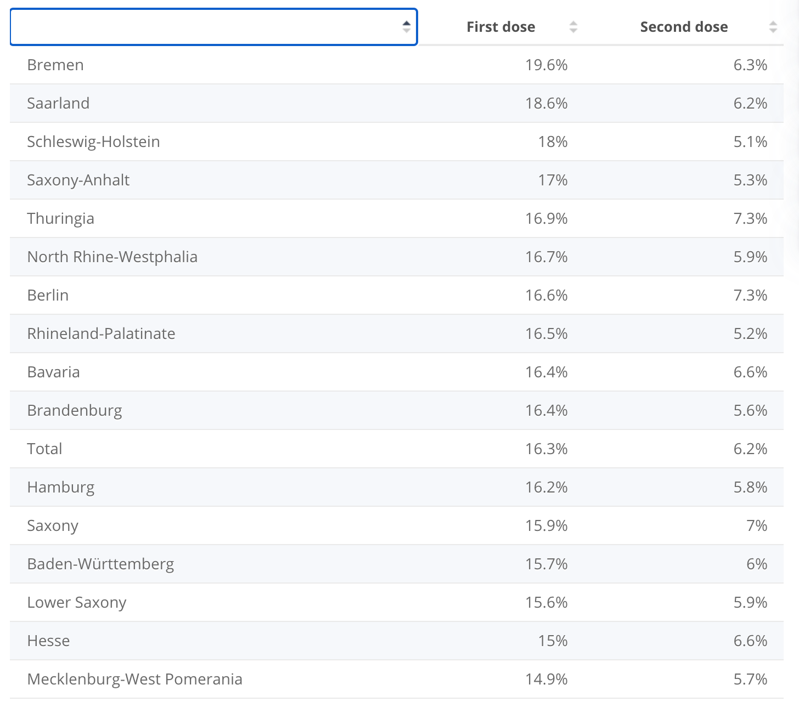799x713 pixels.
Task: Click Hamburg's second dose value 5.8%
Action: (x=750, y=487)
